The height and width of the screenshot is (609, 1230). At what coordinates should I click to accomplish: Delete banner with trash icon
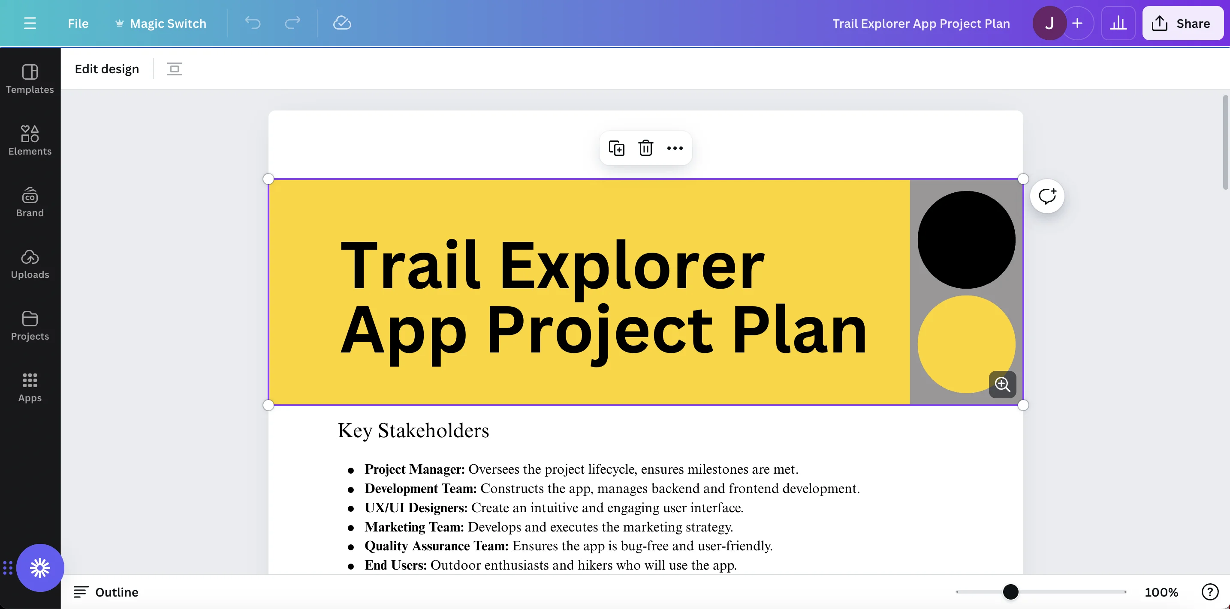(x=645, y=148)
